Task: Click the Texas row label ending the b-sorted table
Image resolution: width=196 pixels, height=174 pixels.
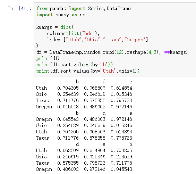Action: [x=42, y=138]
